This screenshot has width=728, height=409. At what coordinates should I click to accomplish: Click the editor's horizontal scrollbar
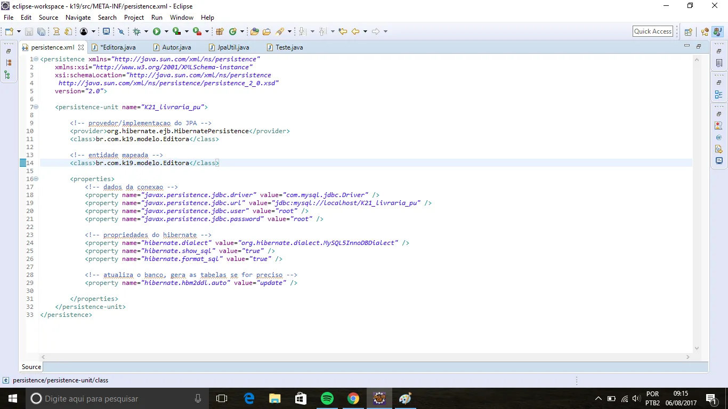[x=365, y=357]
